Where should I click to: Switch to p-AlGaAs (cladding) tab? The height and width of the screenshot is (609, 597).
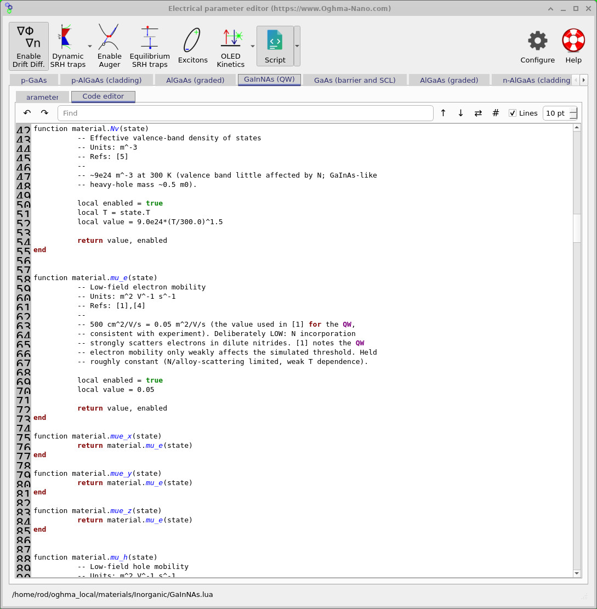106,81
